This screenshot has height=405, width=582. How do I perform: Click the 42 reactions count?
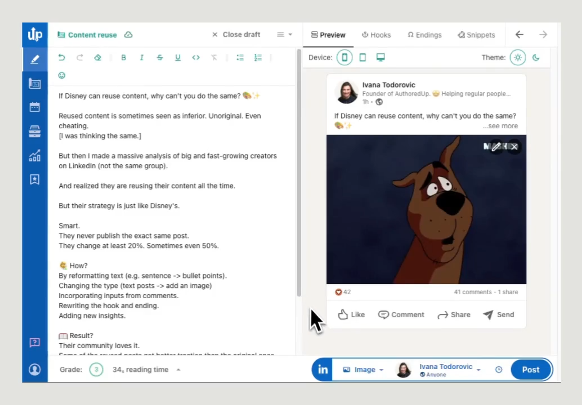pyautogui.click(x=343, y=292)
